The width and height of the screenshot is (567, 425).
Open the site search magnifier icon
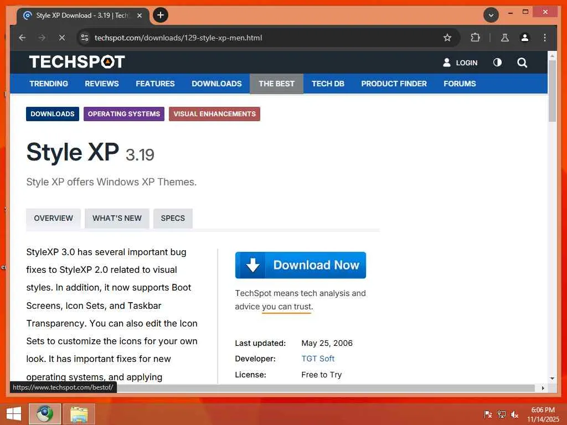(522, 63)
